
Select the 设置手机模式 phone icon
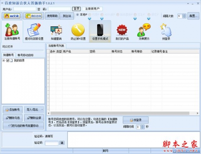point(100,31)
